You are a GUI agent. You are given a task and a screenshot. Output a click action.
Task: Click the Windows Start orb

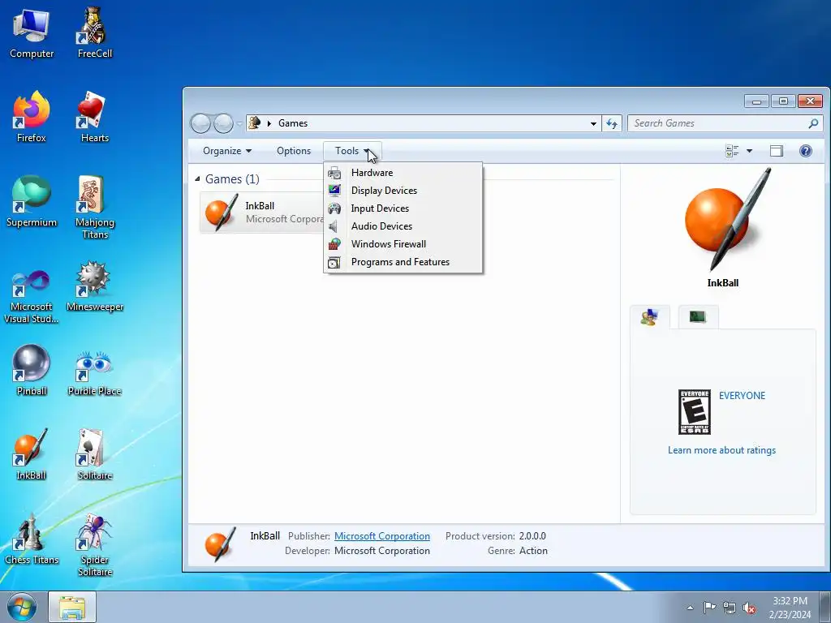pyautogui.click(x=22, y=607)
